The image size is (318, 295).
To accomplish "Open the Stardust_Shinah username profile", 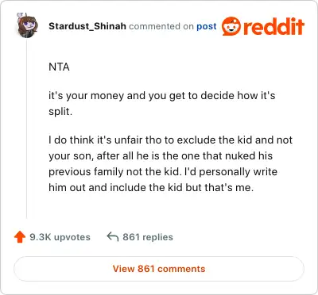I will [87, 26].
